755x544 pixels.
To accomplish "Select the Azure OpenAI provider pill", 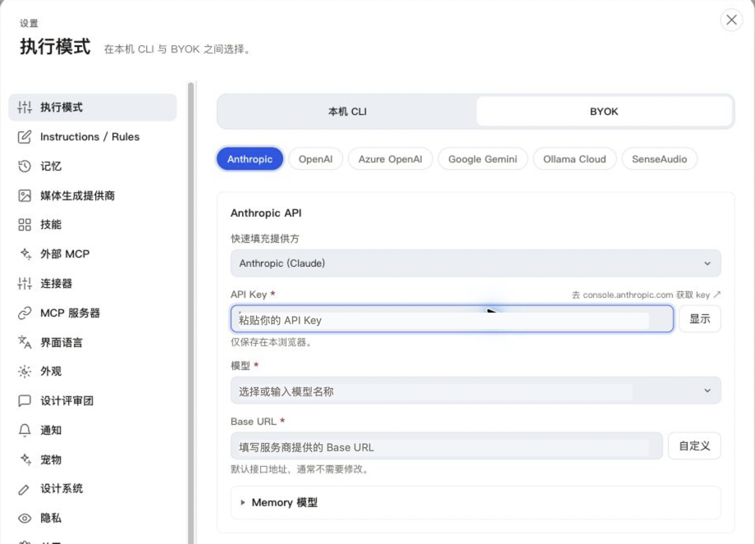I will (x=390, y=159).
